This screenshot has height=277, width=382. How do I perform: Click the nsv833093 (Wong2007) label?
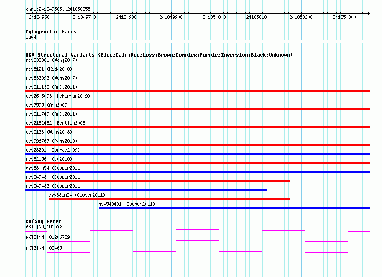coord(52,78)
